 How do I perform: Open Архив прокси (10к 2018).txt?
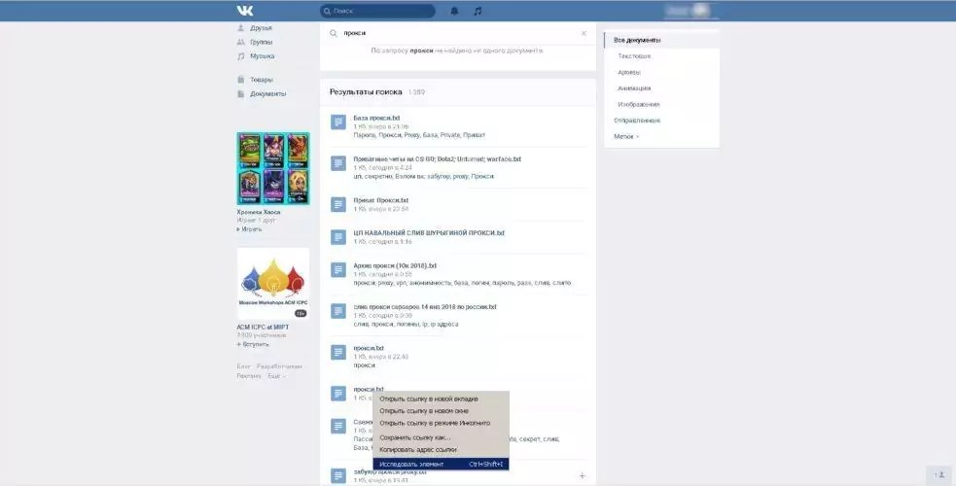point(395,266)
